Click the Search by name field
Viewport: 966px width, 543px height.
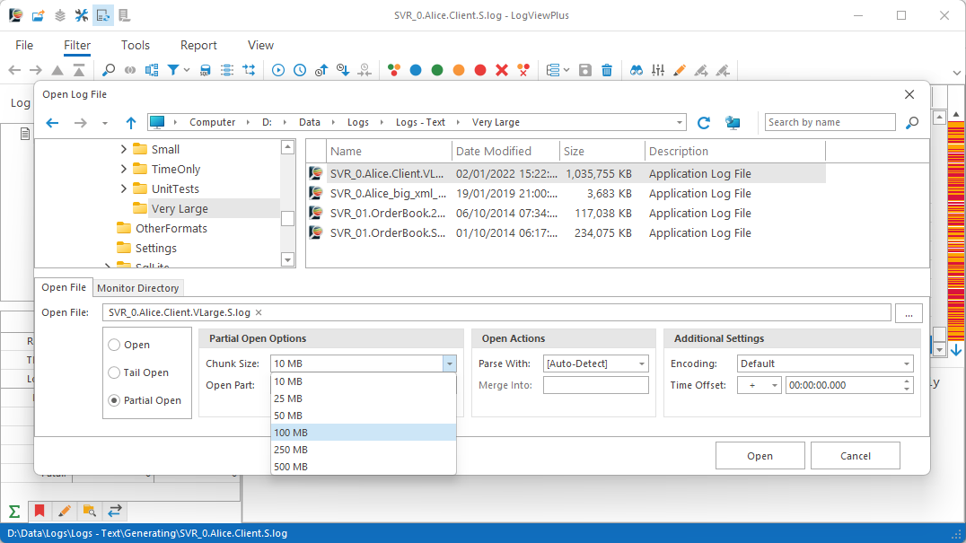[x=830, y=122]
